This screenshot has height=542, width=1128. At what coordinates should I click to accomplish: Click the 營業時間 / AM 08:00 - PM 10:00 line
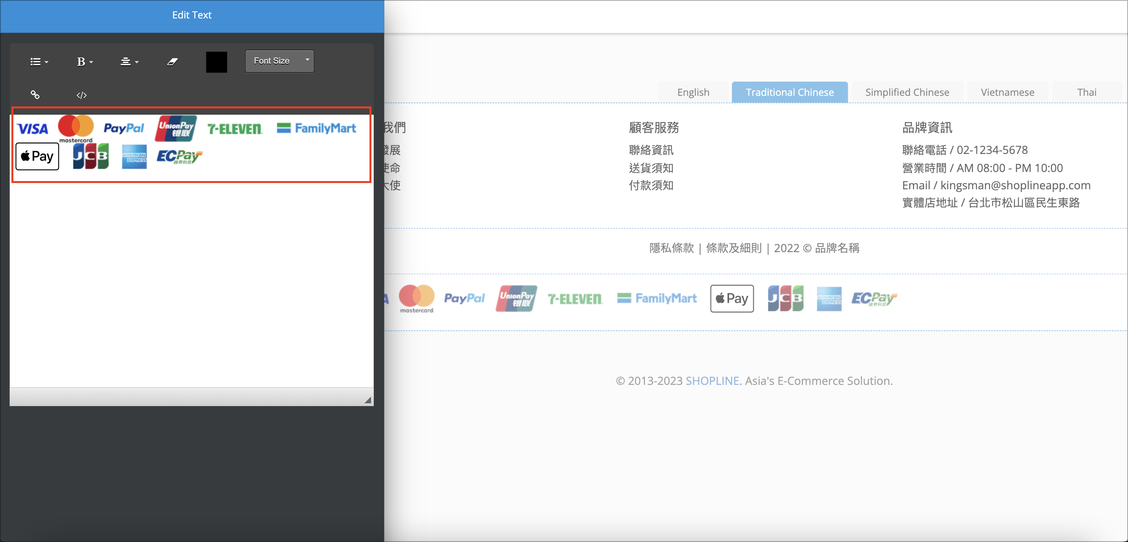click(982, 168)
